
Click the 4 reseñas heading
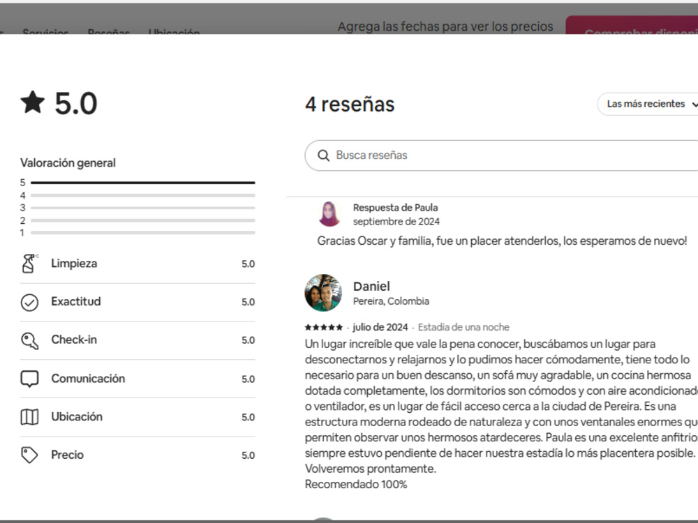pos(350,105)
